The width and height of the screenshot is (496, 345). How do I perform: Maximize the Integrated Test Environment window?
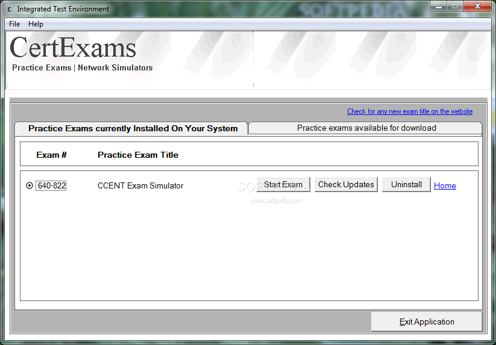coord(455,6)
